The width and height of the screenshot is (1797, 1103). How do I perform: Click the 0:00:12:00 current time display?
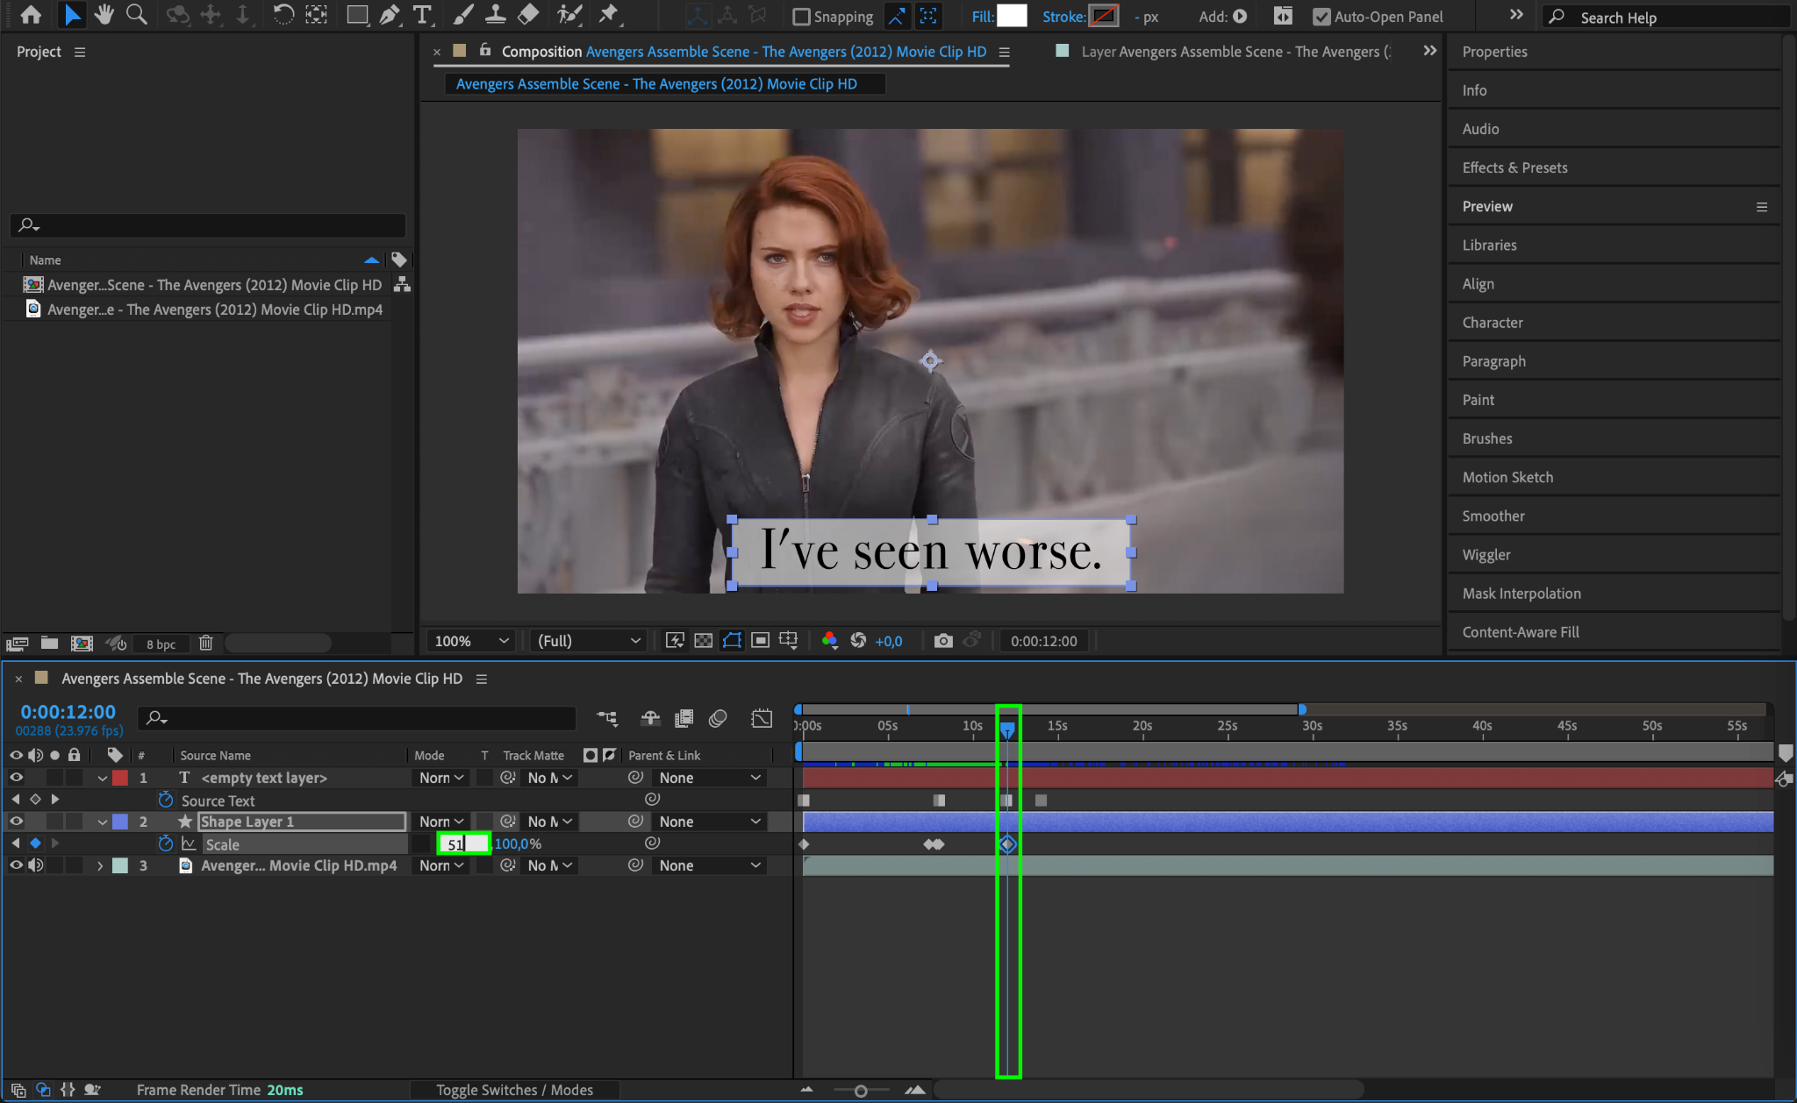pos(68,712)
